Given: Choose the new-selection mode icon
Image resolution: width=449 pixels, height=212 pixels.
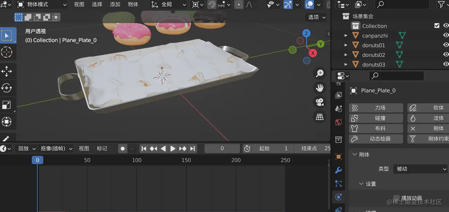Looking at the screenshot, I should (x=19, y=17).
